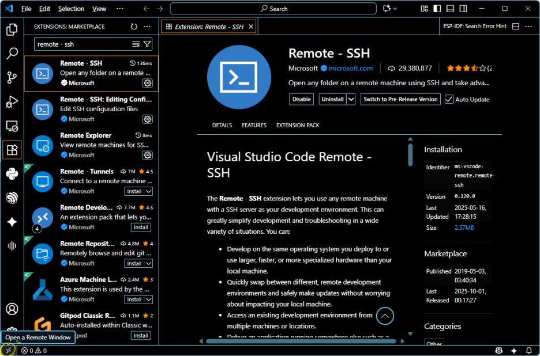
Task: Click the Disable button
Action: pyautogui.click(x=301, y=100)
